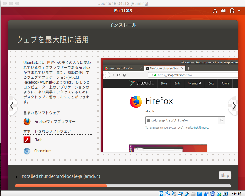Expand the installation details disclosure triangle
The height and width of the screenshot is (196, 245).
pos(17,177)
